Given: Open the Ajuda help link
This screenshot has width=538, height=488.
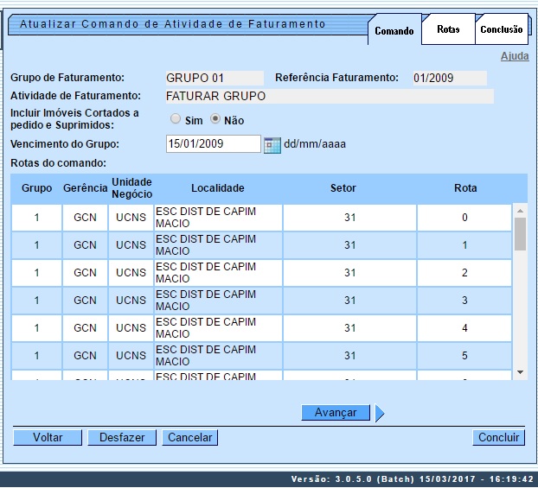Looking at the screenshot, I should pos(514,56).
